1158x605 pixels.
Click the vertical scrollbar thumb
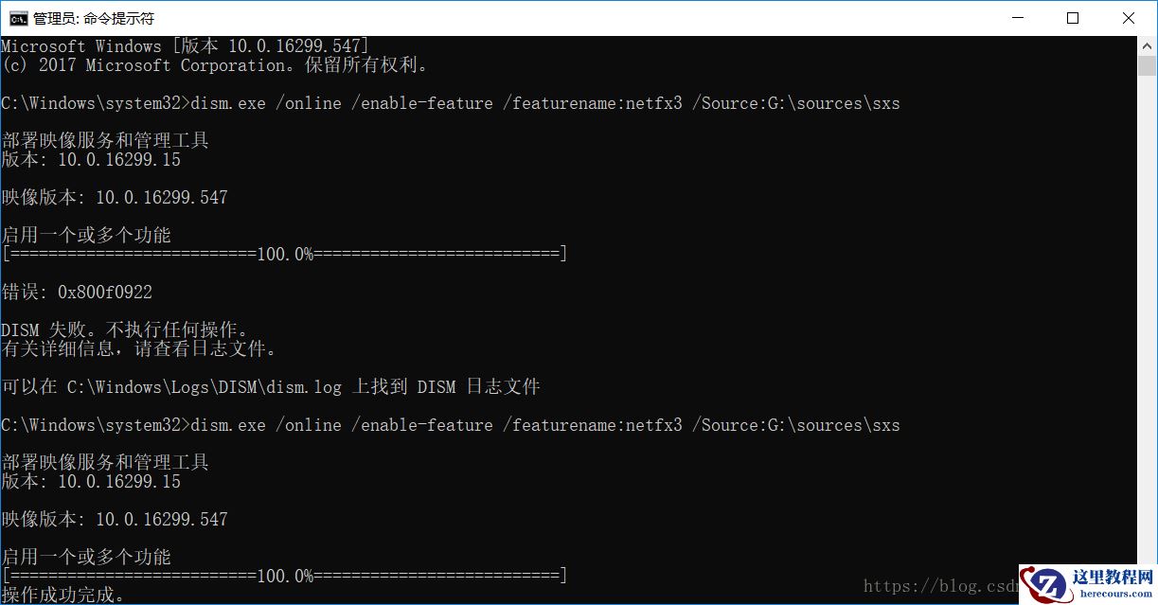pos(1148,66)
